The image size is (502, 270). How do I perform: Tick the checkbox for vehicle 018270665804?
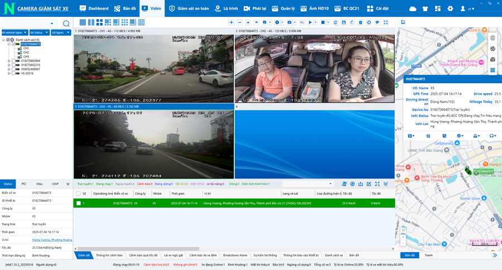click(13, 61)
